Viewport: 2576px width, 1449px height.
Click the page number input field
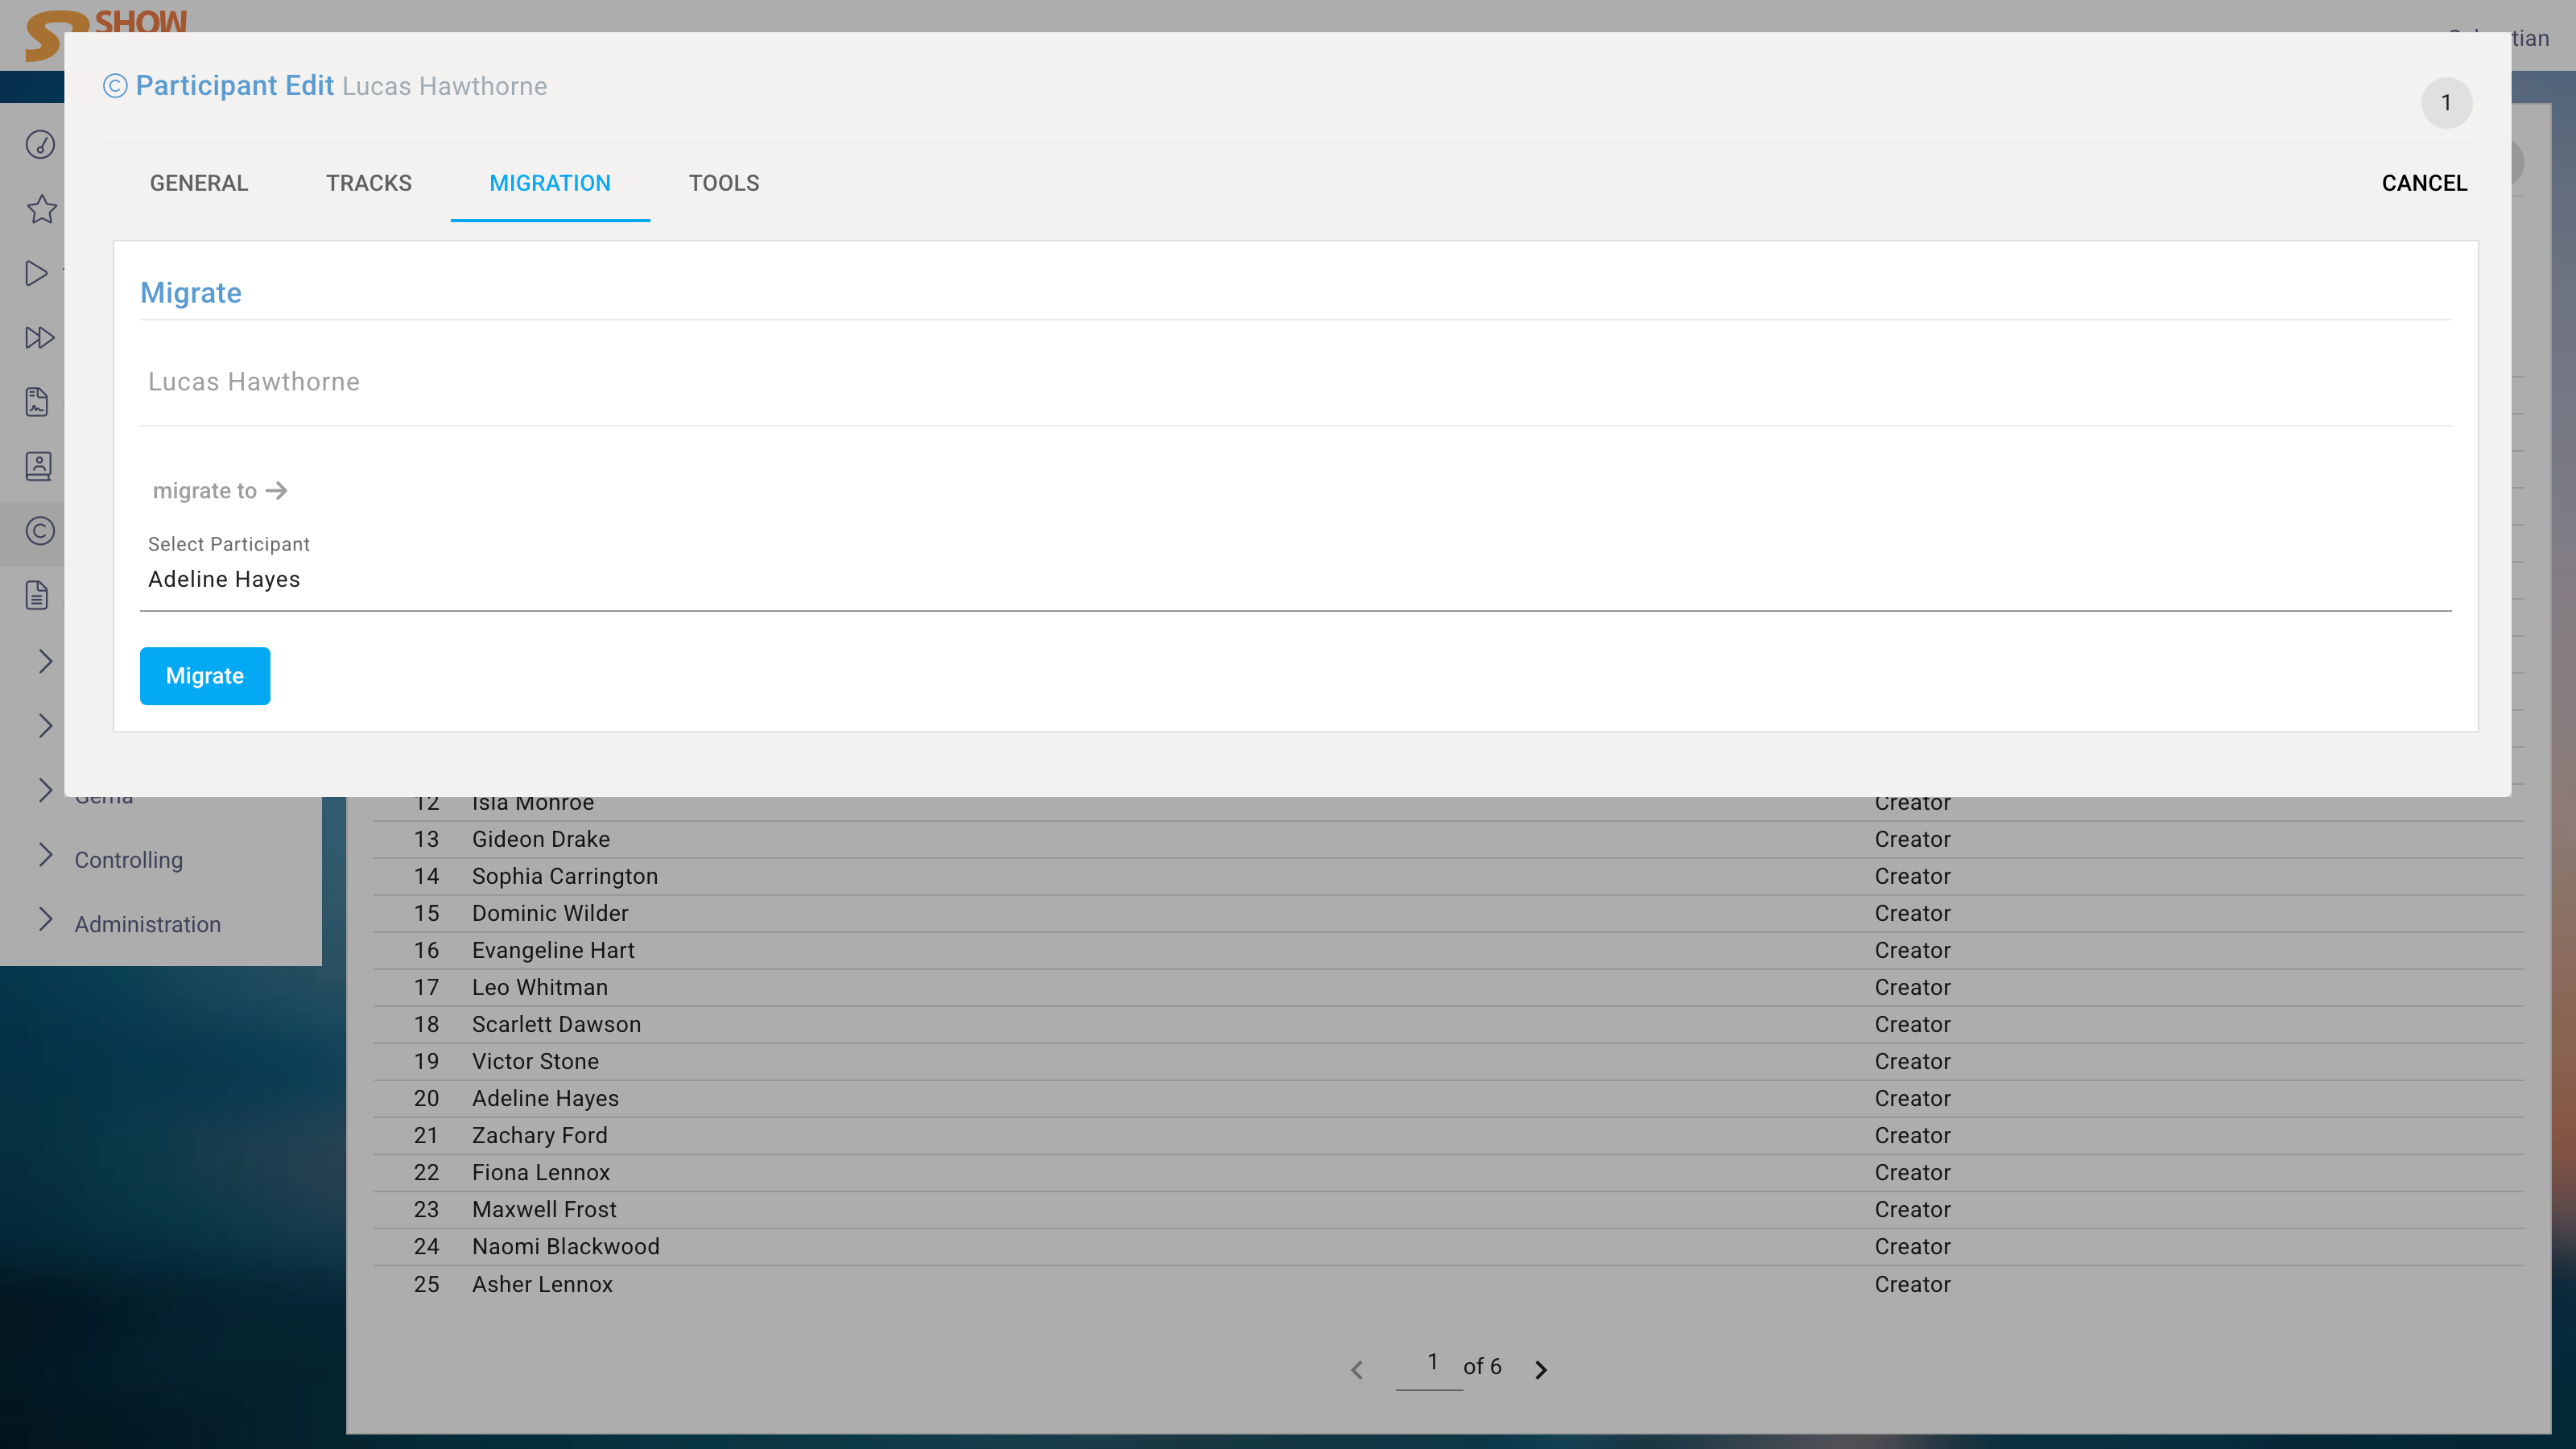point(1431,1364)
